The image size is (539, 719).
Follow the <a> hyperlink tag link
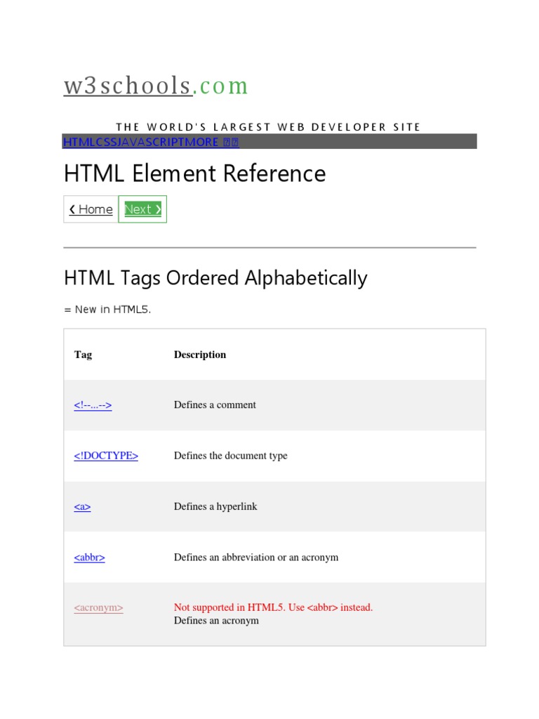click(82, 506)
